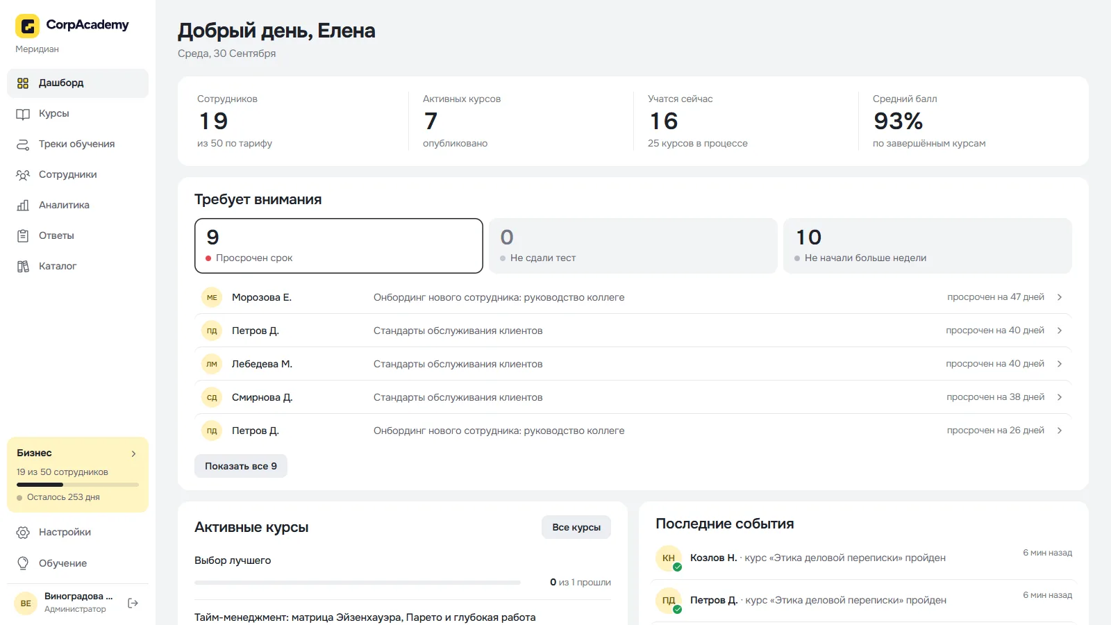Click the СД avatar for Смирнова Д.
Viewport: 1111px width, 625px height.
click(x=212, y=397)
